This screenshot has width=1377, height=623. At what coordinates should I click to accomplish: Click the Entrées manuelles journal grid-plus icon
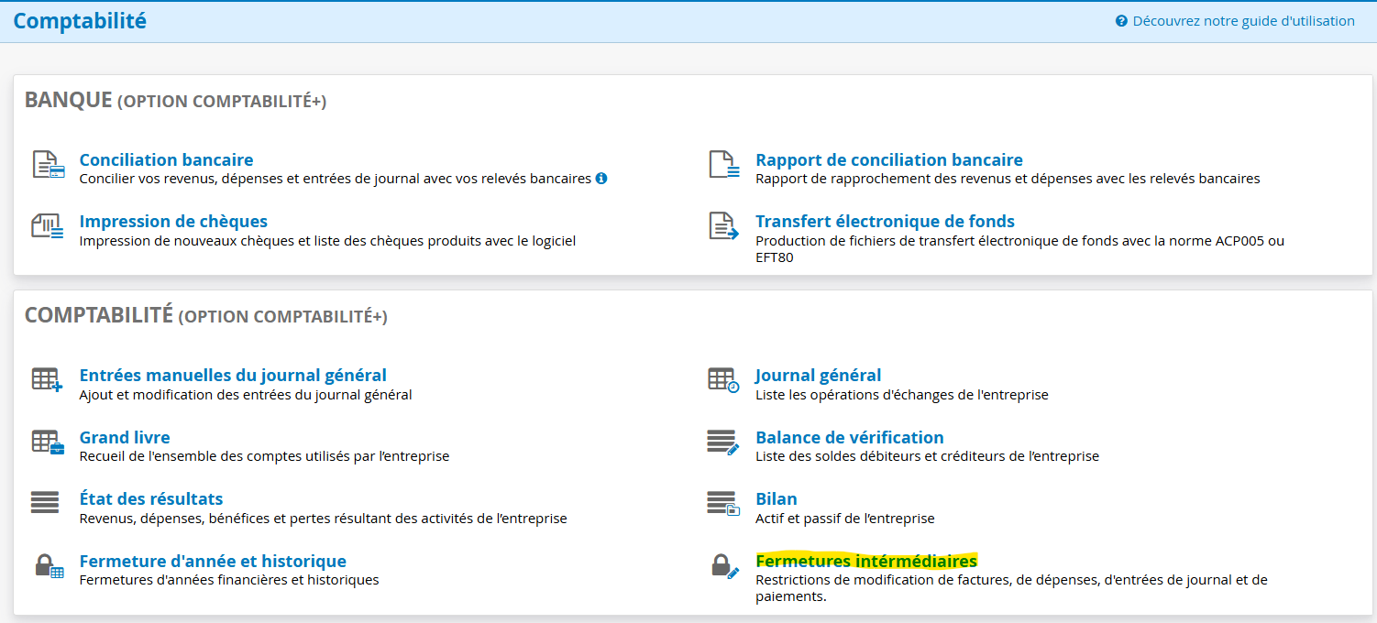click(x=48, y=379)
